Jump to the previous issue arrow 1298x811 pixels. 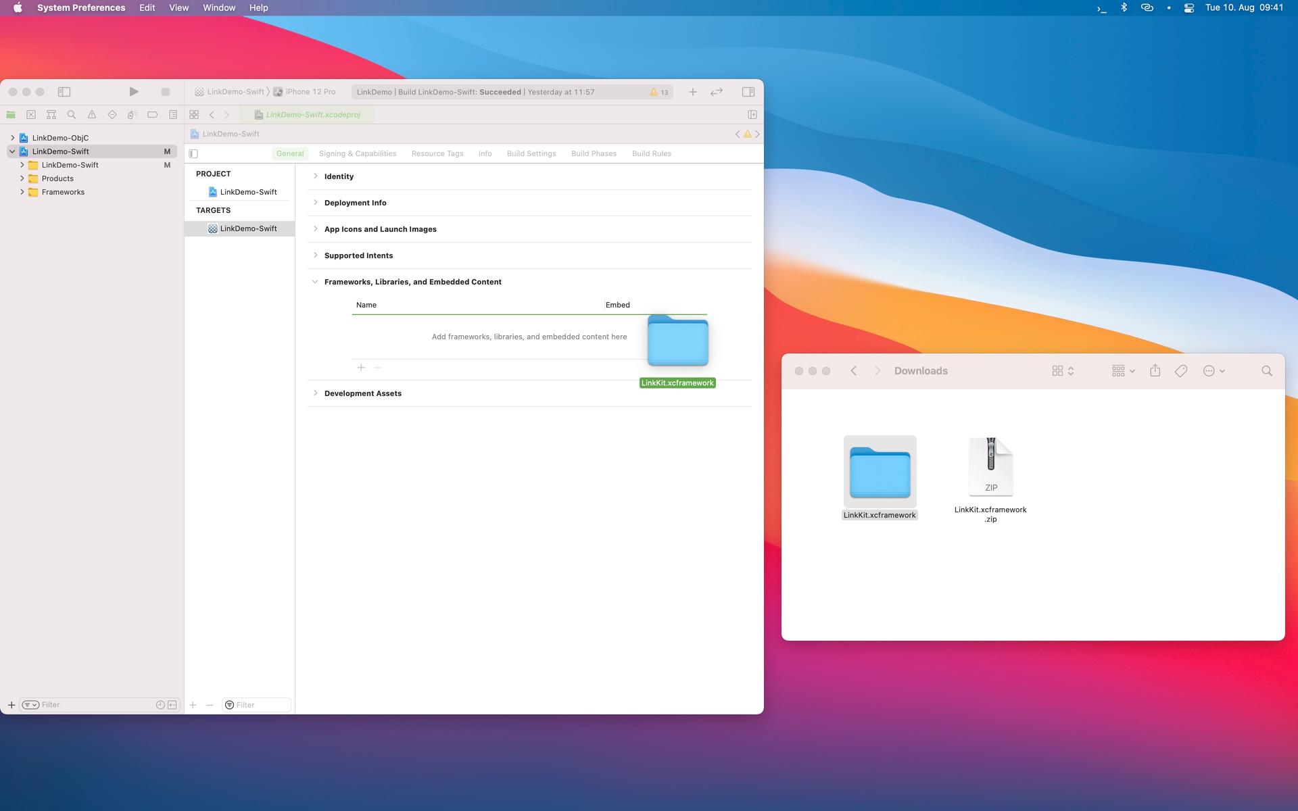click(x=738, y=134)
